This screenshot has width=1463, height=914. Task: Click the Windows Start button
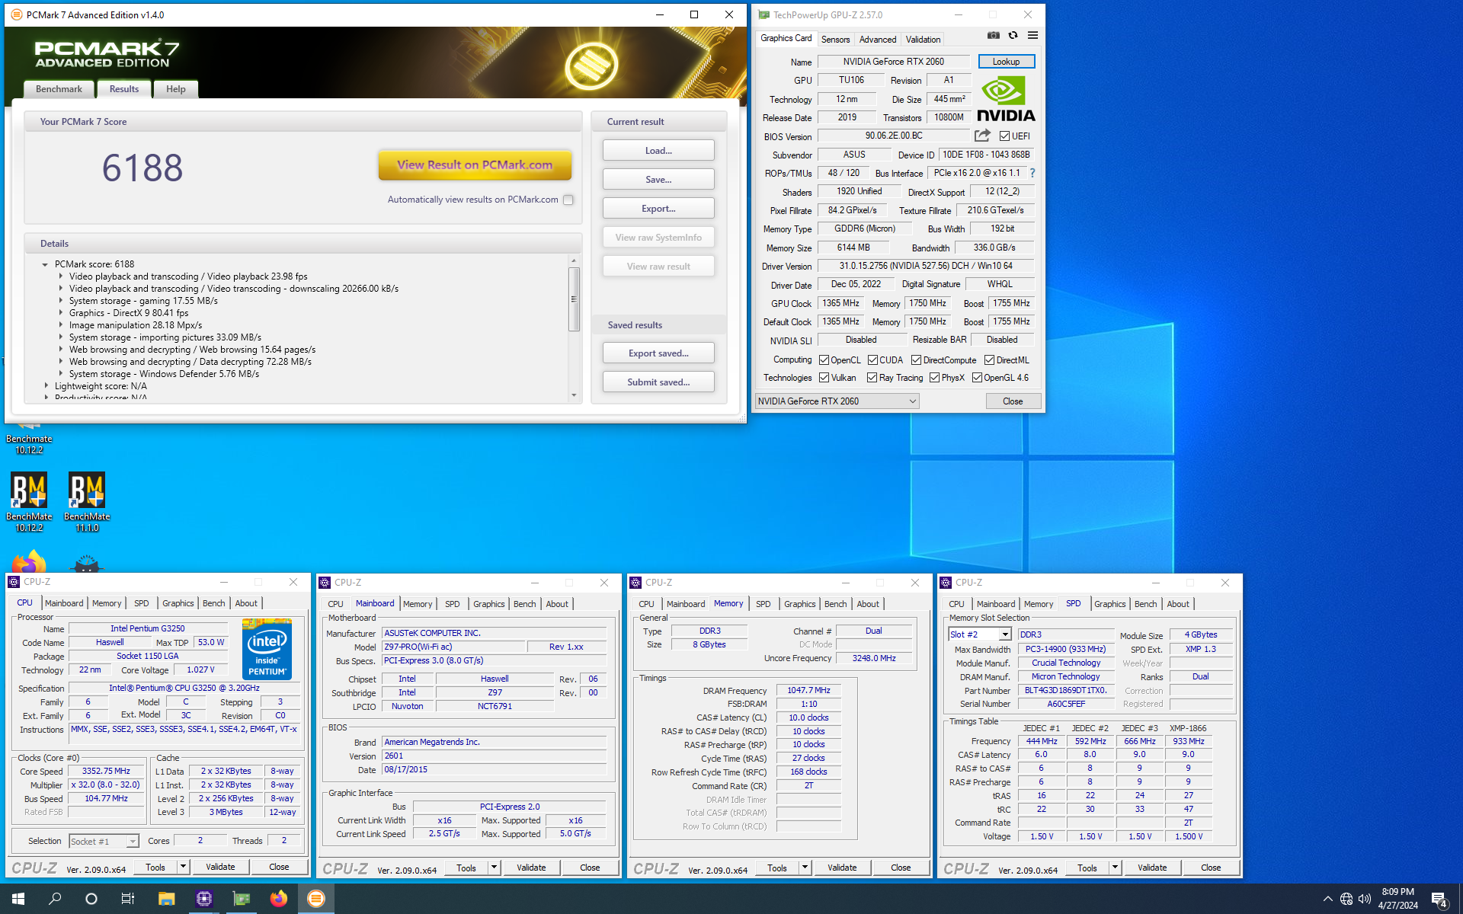18,899
